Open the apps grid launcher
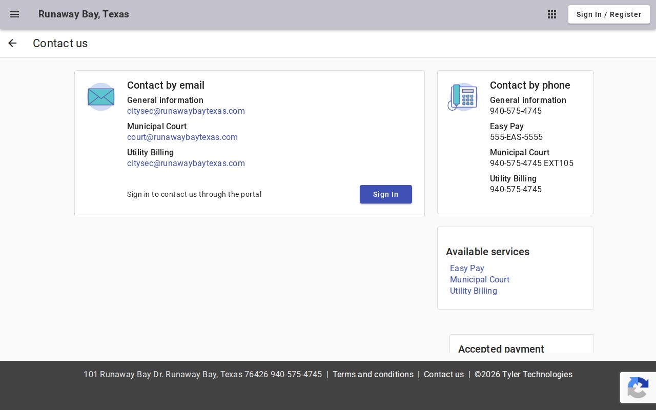The height and width of the screenshot is (410, 656). pyautogui.click(x=552, y=14)
